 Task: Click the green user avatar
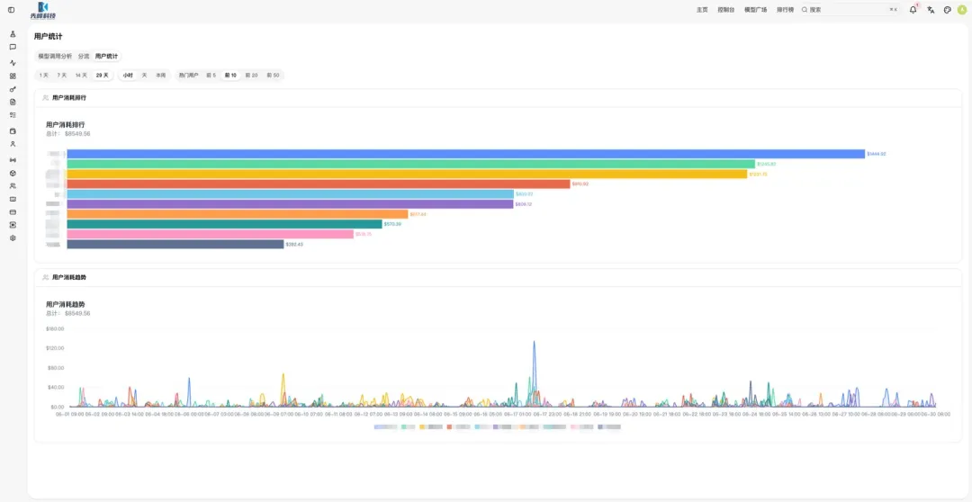click(x=962, y=10)
